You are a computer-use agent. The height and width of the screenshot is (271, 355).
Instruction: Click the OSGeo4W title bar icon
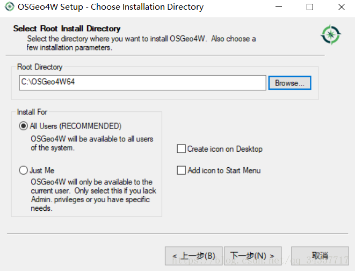[x=10, y=6]
